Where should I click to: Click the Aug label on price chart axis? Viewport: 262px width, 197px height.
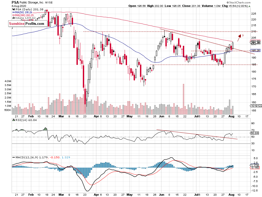tap(231, 116)
